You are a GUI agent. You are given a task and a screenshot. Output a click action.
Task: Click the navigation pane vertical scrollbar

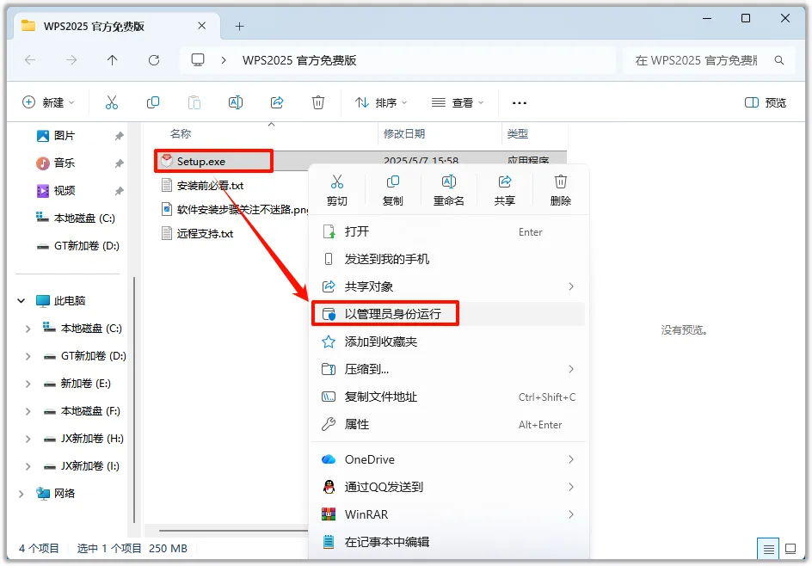coord(134,400)
